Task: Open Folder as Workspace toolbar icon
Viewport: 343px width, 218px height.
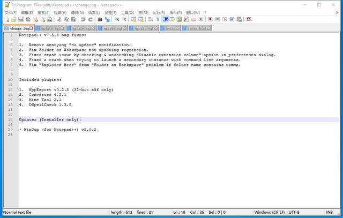Action: (x=193, y=19)
